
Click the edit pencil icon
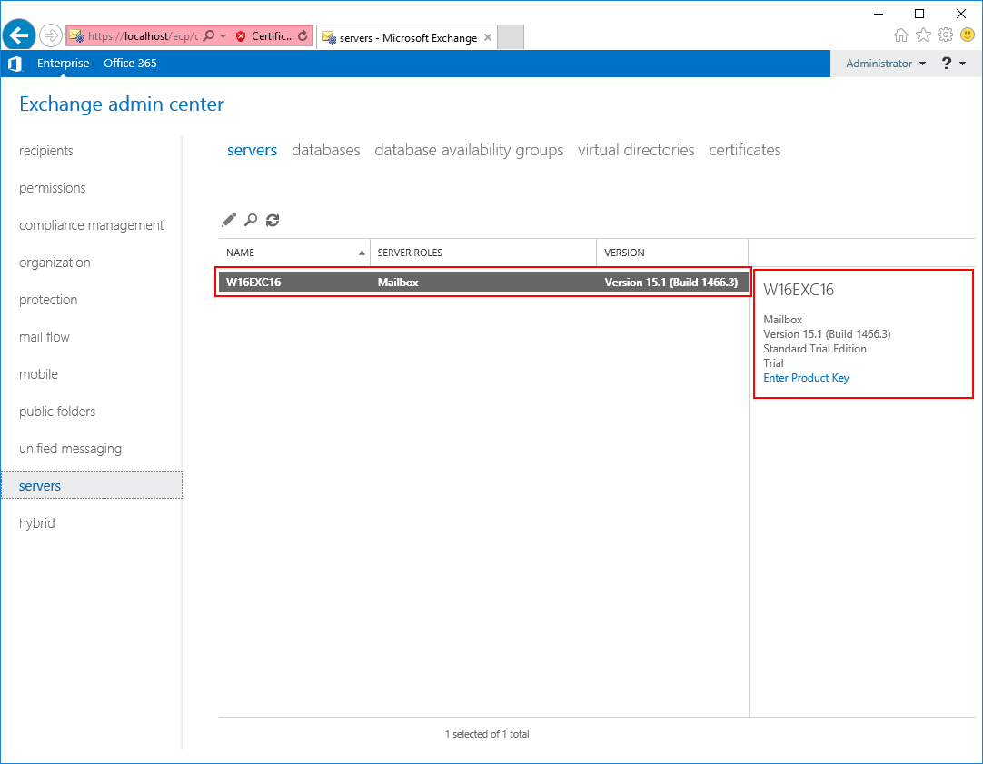pyautogui.click(x=229, y=220)
